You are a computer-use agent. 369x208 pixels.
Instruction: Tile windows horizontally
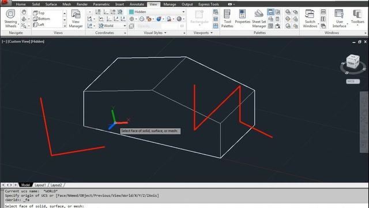323,12
